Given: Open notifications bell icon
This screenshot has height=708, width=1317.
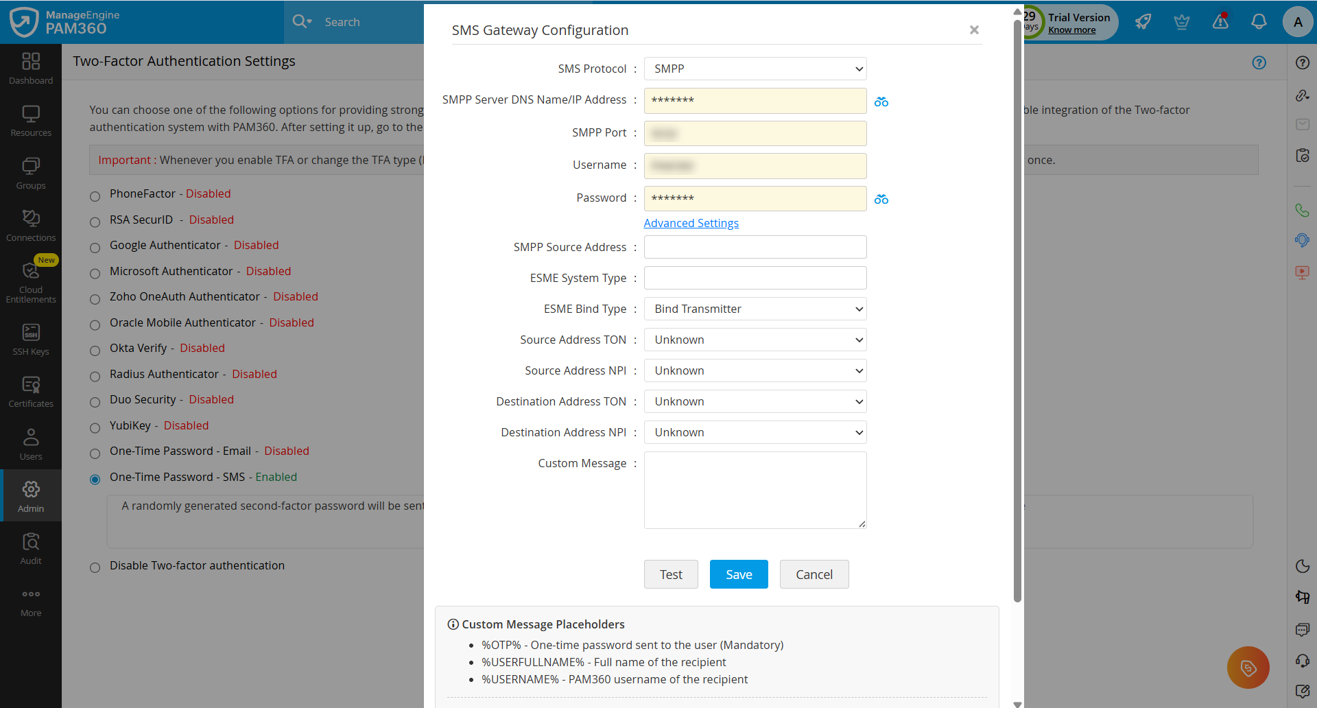Looking at the screenshot, I should (1258, 22).
